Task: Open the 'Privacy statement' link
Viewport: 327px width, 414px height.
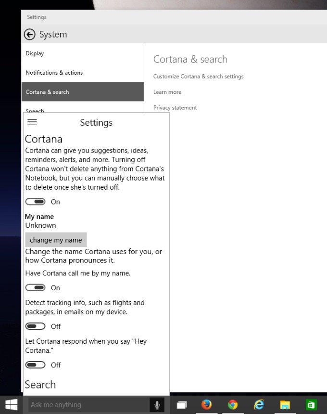Action: click(x=175, y=108)
